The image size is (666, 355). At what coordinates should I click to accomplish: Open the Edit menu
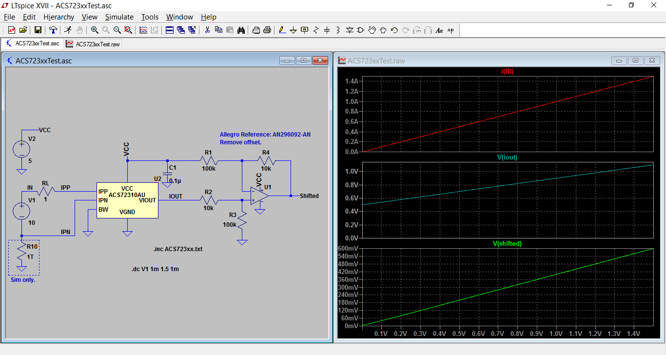(29, 17)
